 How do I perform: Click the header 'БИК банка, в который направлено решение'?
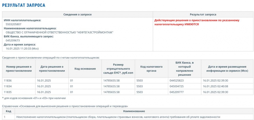pyautogui.click(x=185, y=69)
